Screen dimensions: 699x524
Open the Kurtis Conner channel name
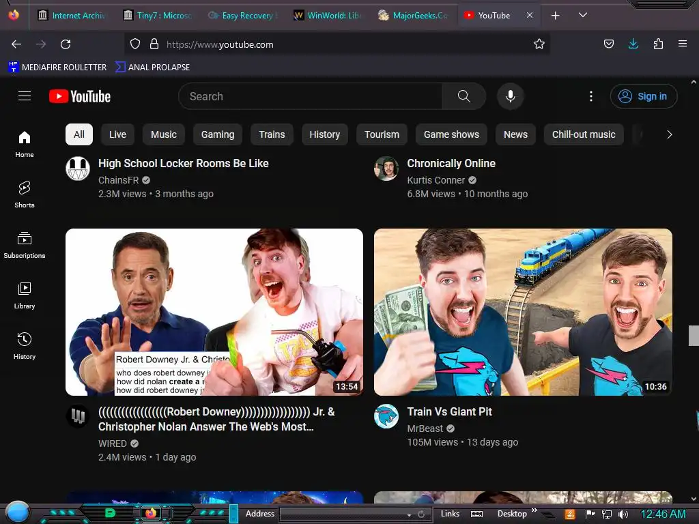pos(436,180)
